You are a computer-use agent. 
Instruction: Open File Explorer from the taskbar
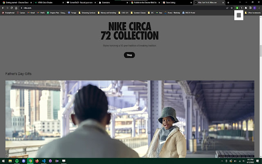pyautogui.click(x=10, y=161)
